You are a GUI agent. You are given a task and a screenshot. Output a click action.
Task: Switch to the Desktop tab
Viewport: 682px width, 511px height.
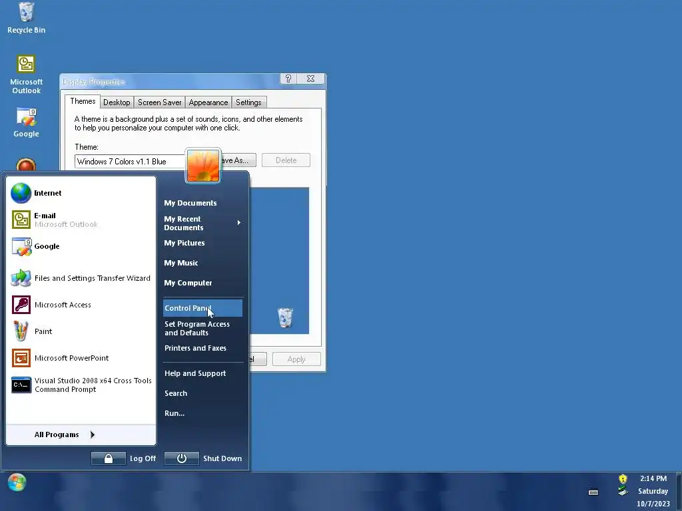pyautogui.click(x=117, y=102)
